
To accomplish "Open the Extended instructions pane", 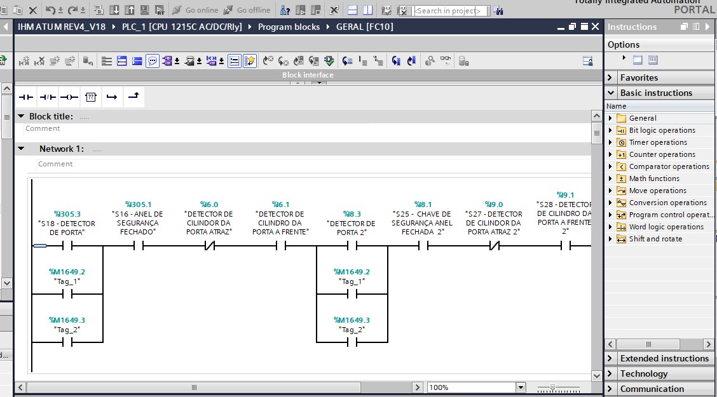I will click(x=664, y=358).
